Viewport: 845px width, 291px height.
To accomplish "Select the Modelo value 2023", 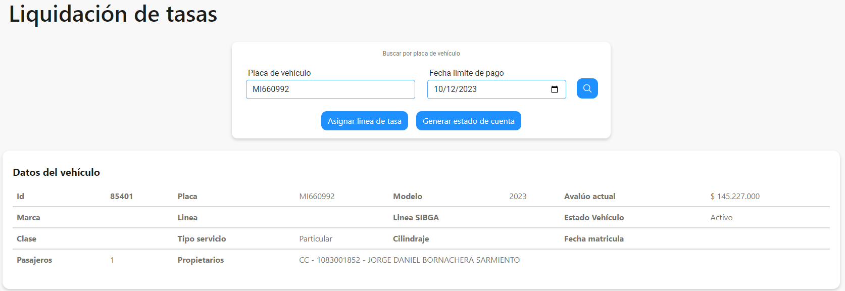I will pyautogui.click(x=518, y=197).
